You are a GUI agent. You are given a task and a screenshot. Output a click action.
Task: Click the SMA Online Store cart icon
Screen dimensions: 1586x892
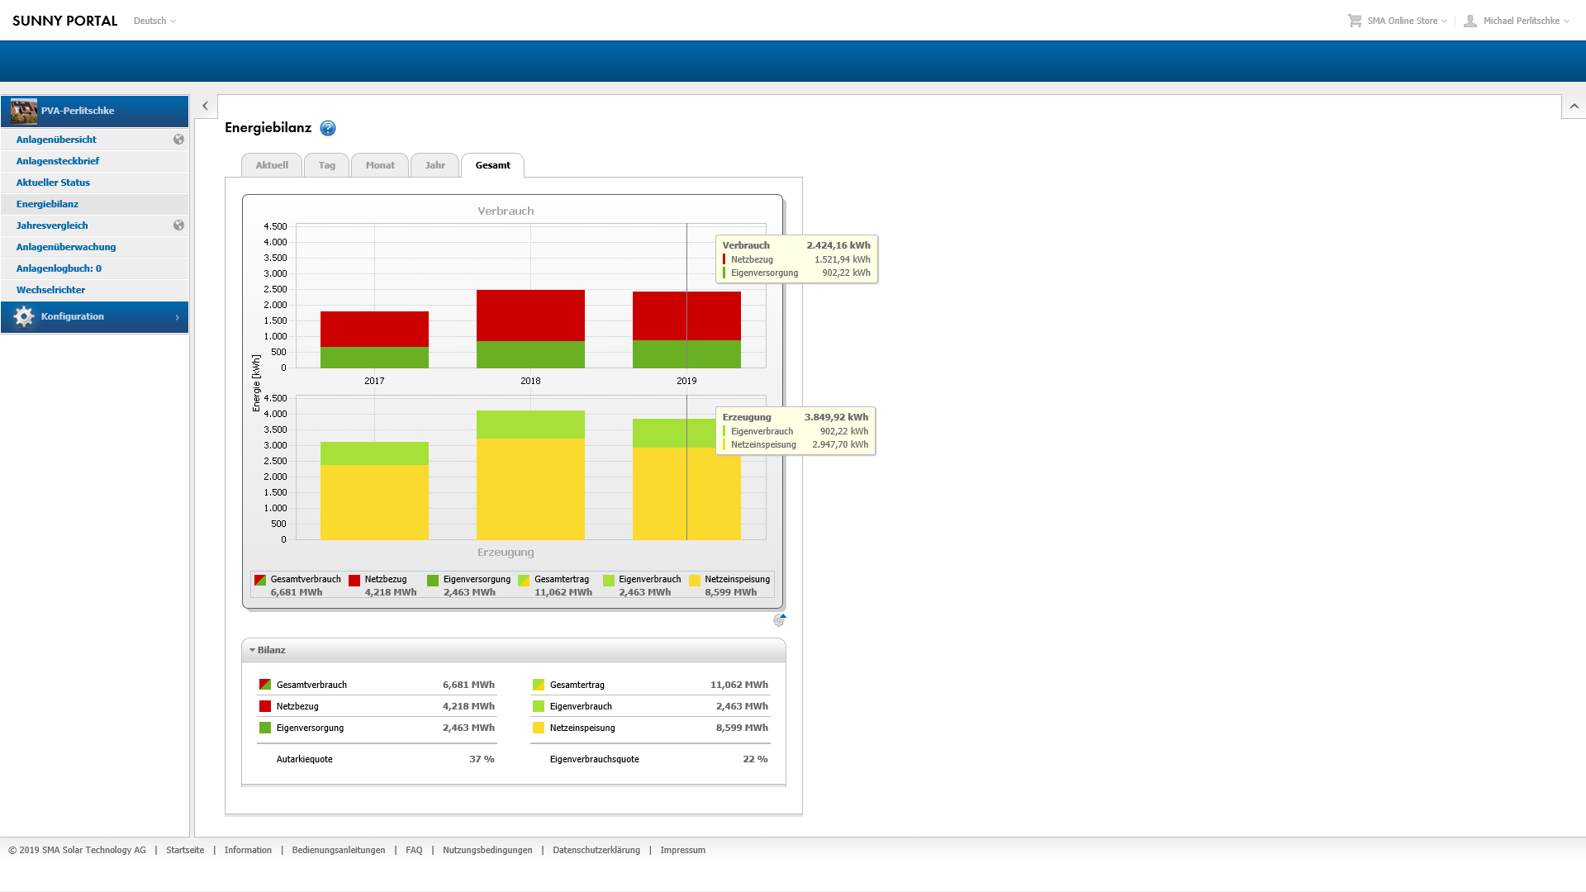[x=1355, y=21]
